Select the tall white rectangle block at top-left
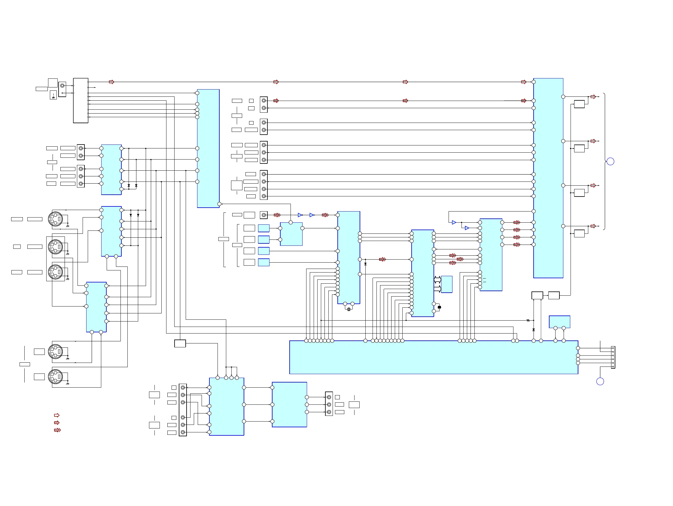The width and height of the screenshot is (673, 506). pos(81,100)
